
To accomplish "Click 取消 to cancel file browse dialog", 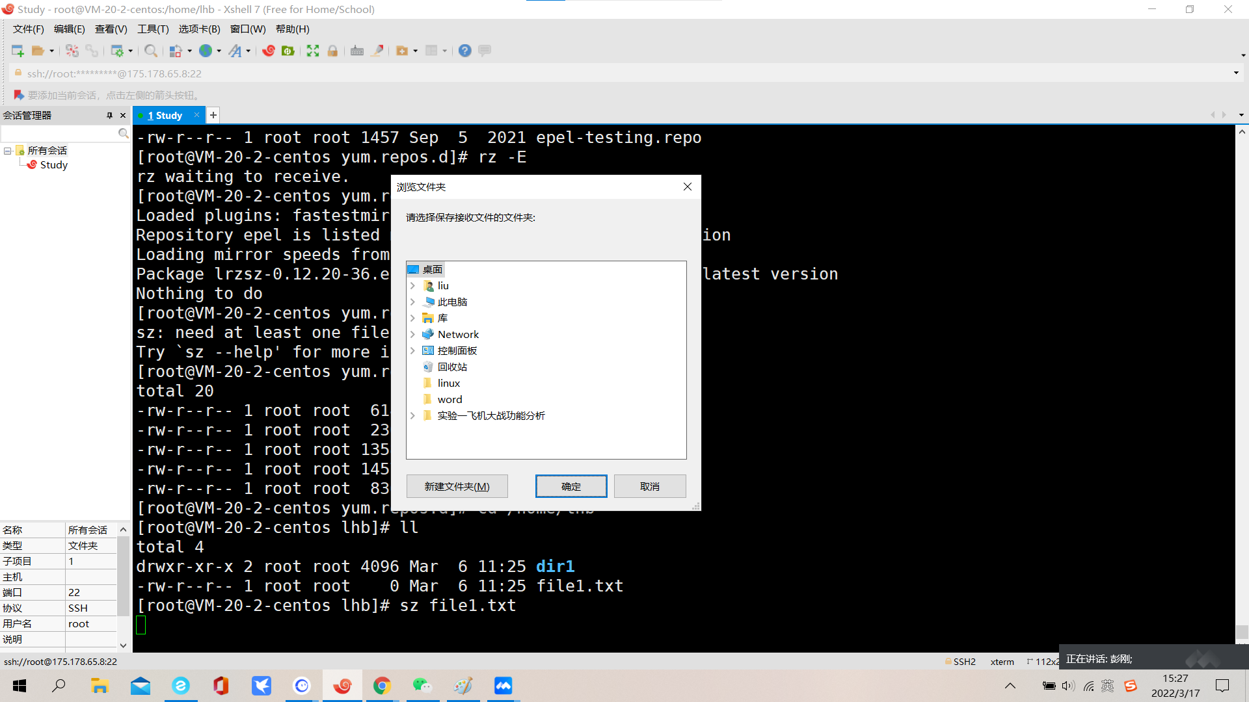I will click(651, 487).
